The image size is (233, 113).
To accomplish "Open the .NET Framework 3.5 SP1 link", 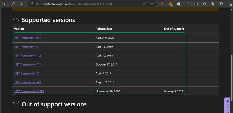I will click(x=29, y=91).
